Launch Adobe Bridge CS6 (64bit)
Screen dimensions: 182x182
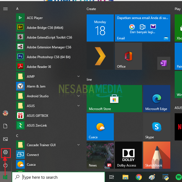tap(48, 27)
